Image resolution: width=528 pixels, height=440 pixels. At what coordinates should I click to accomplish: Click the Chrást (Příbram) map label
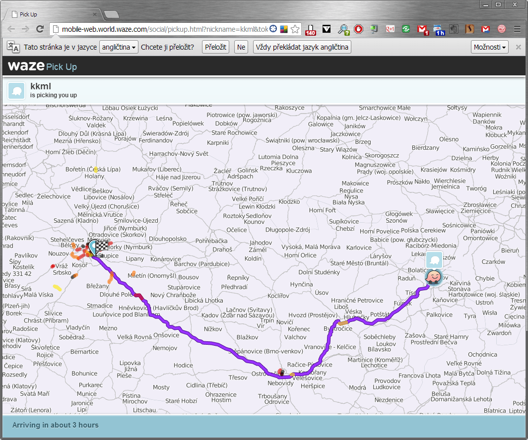point(46,320)
